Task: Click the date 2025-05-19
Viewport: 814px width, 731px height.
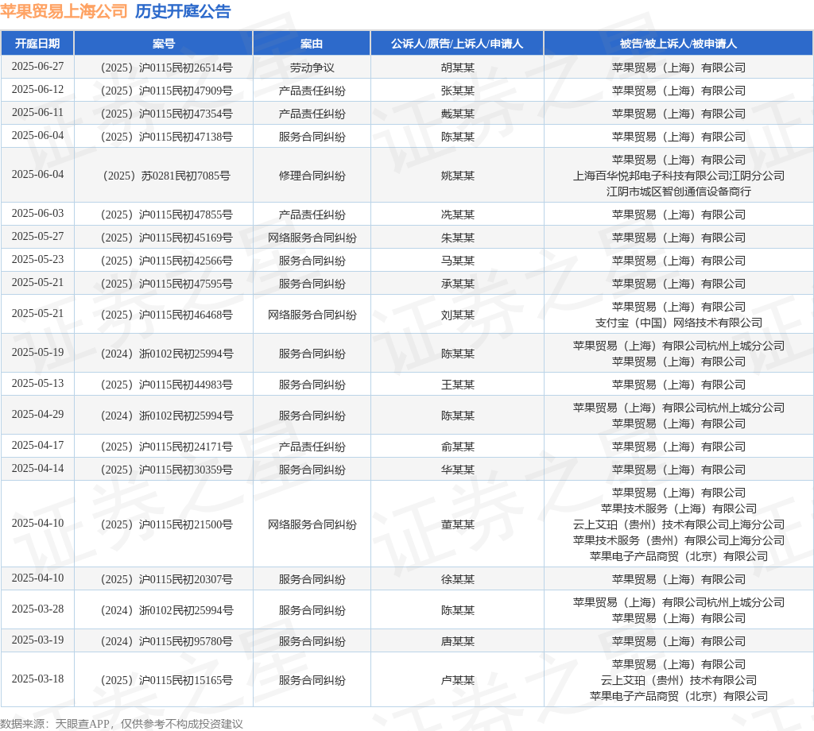Action: tap(37, 352)
